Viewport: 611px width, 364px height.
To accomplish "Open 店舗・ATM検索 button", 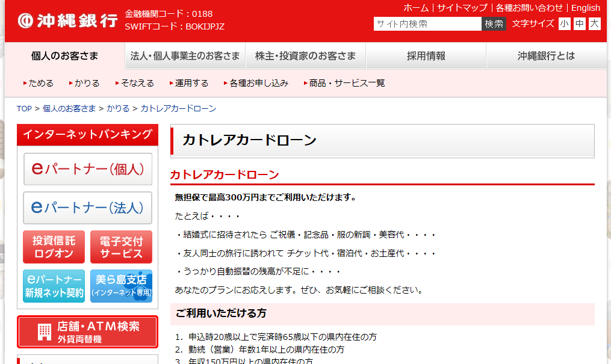I will tap(88, 332).
